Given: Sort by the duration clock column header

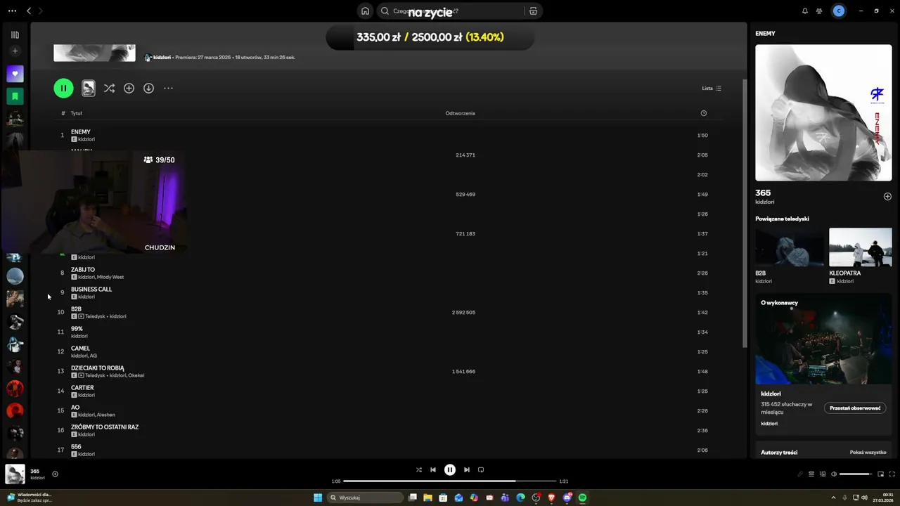Looking at the screenshot, I should point(703,113).
